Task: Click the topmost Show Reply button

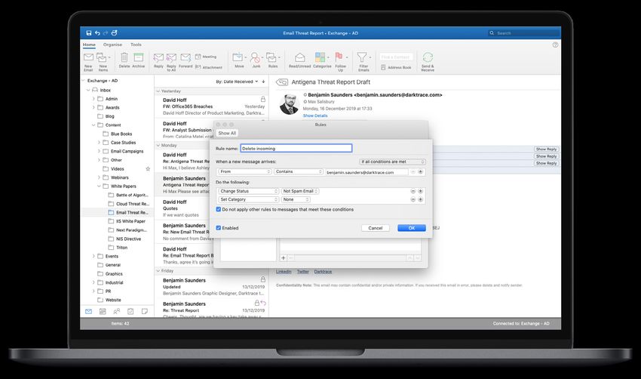Action: point(546,149)
